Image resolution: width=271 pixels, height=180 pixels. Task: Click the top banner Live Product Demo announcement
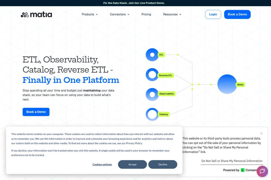tap(134, 3)
